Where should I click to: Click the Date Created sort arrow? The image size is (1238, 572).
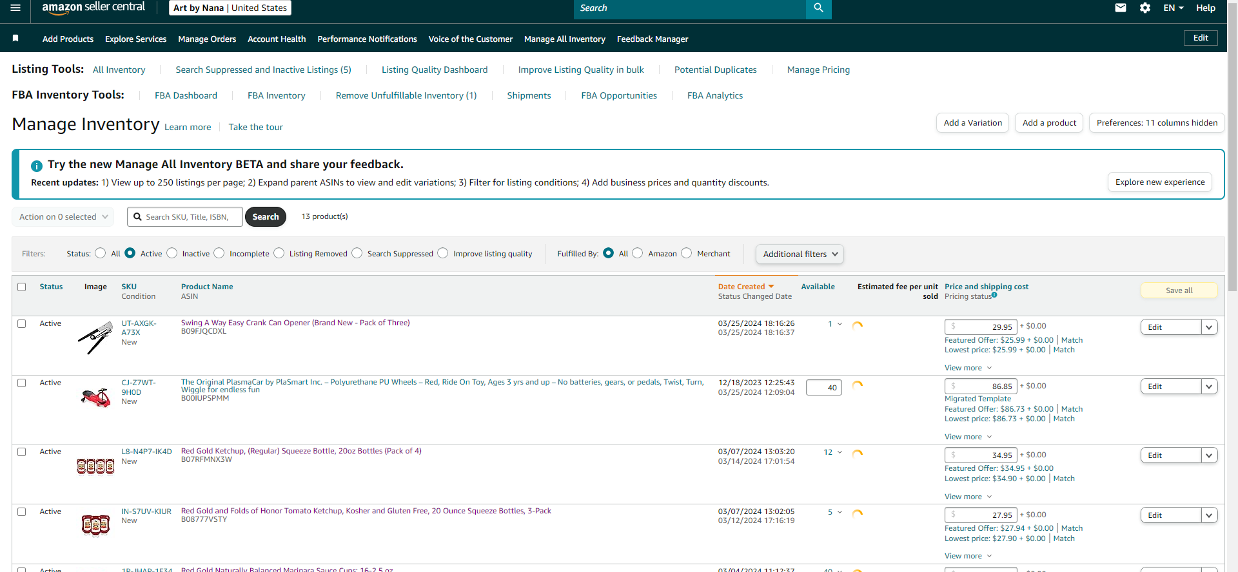771,287
